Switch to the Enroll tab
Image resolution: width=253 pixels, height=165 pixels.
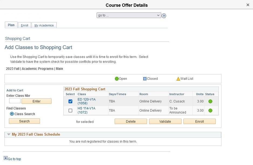[25, 25]
